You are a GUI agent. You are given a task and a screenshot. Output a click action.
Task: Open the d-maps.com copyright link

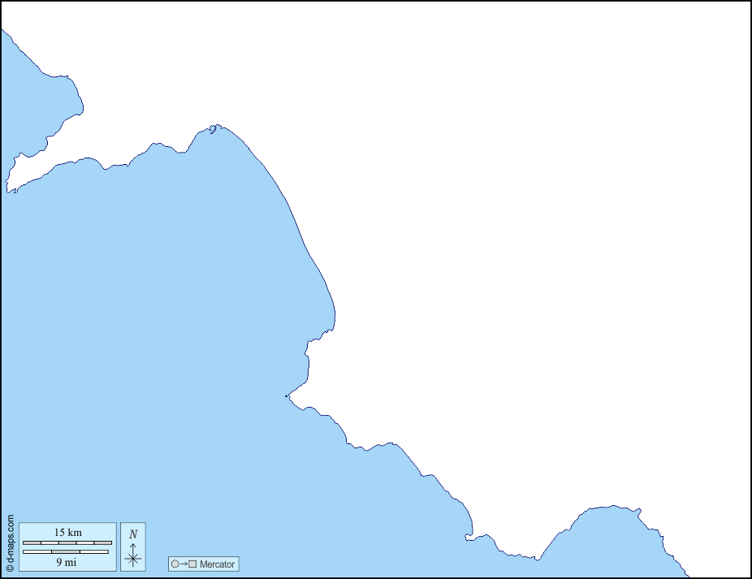tap(10, 543)
